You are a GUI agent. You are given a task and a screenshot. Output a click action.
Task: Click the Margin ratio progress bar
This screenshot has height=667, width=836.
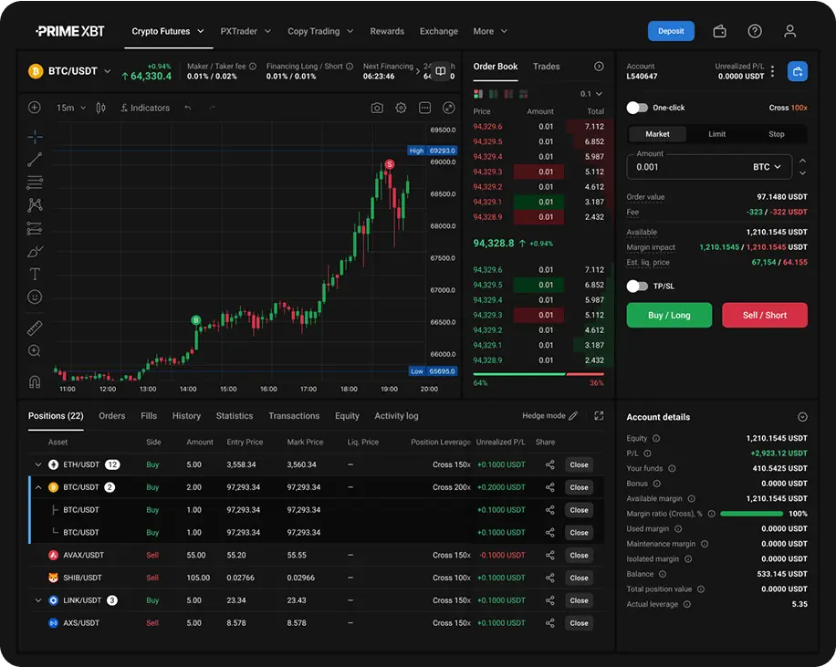[751, 514]
